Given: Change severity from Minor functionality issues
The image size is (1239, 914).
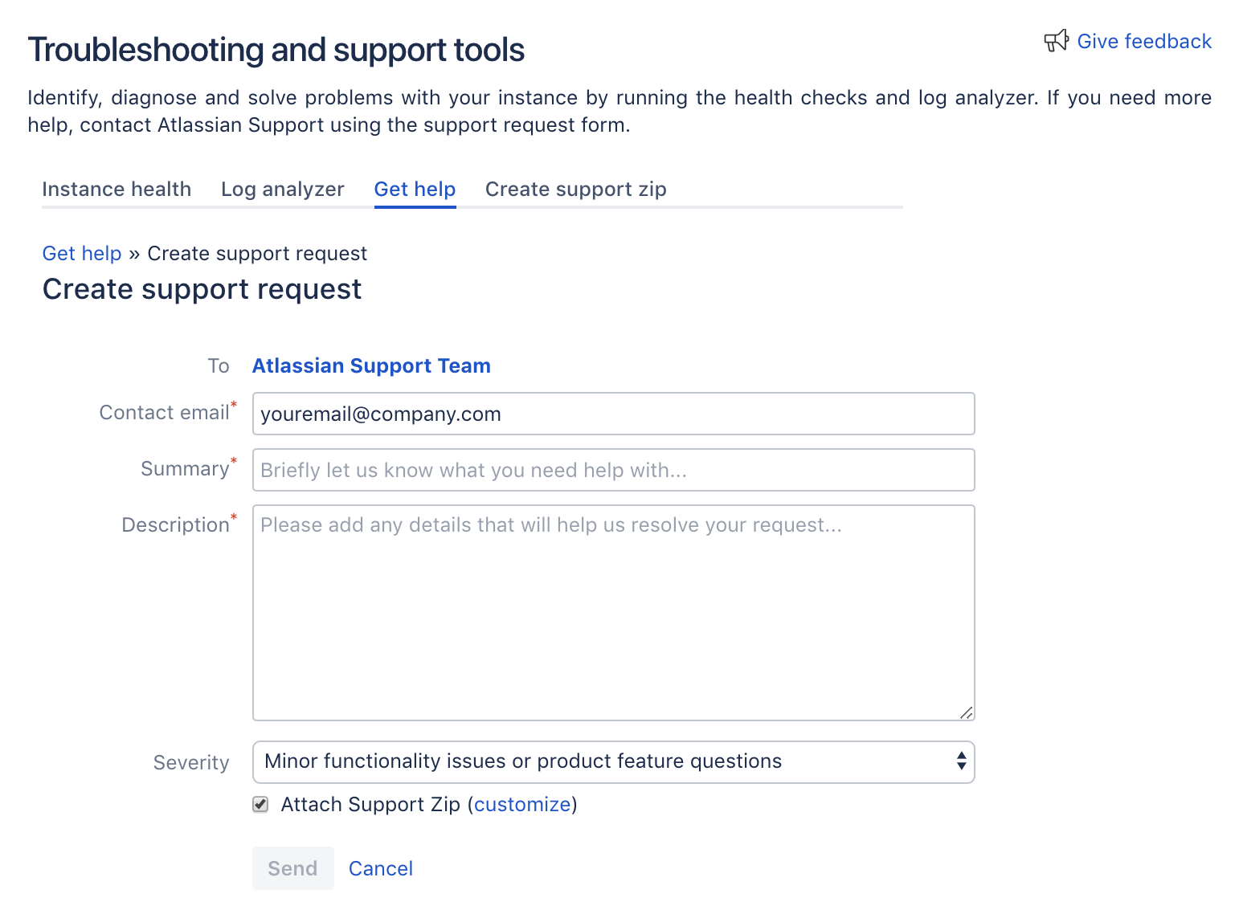Looking at the screenshot, I should click(x=613, y=761).
